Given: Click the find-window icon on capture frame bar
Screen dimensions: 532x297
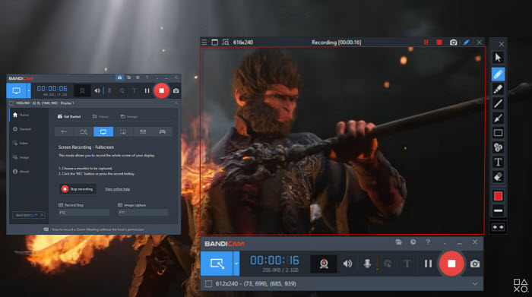Looking at the screenshot, I should (x=225, y=43).
